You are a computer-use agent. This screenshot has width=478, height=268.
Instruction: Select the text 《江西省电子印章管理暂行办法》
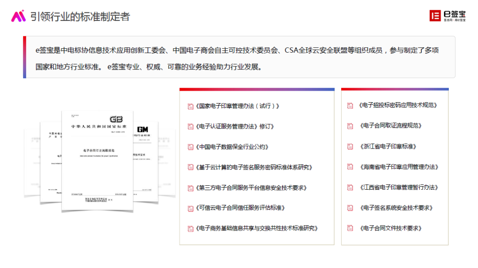click(399, 188)
